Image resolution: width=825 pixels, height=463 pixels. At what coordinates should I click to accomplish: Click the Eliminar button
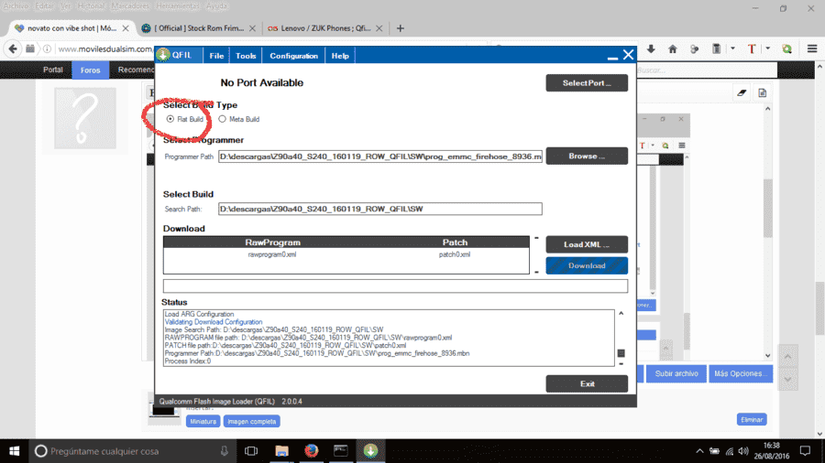pyautogui.click(x=752, y=419)
